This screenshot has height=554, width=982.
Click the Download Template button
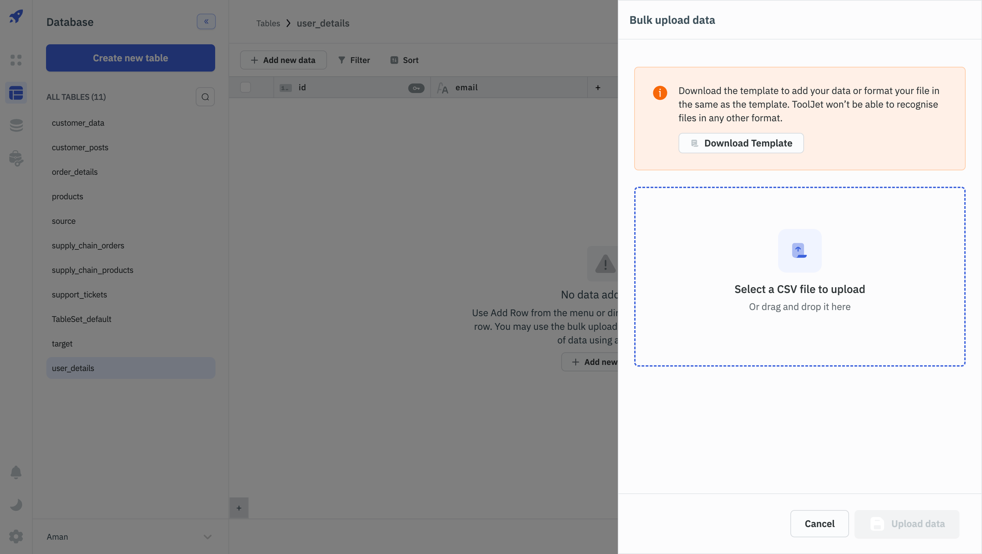[741, 143]
